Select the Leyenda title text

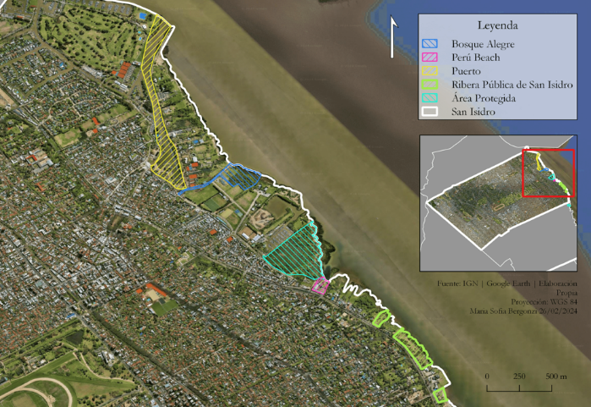click(x=497, y=25)
